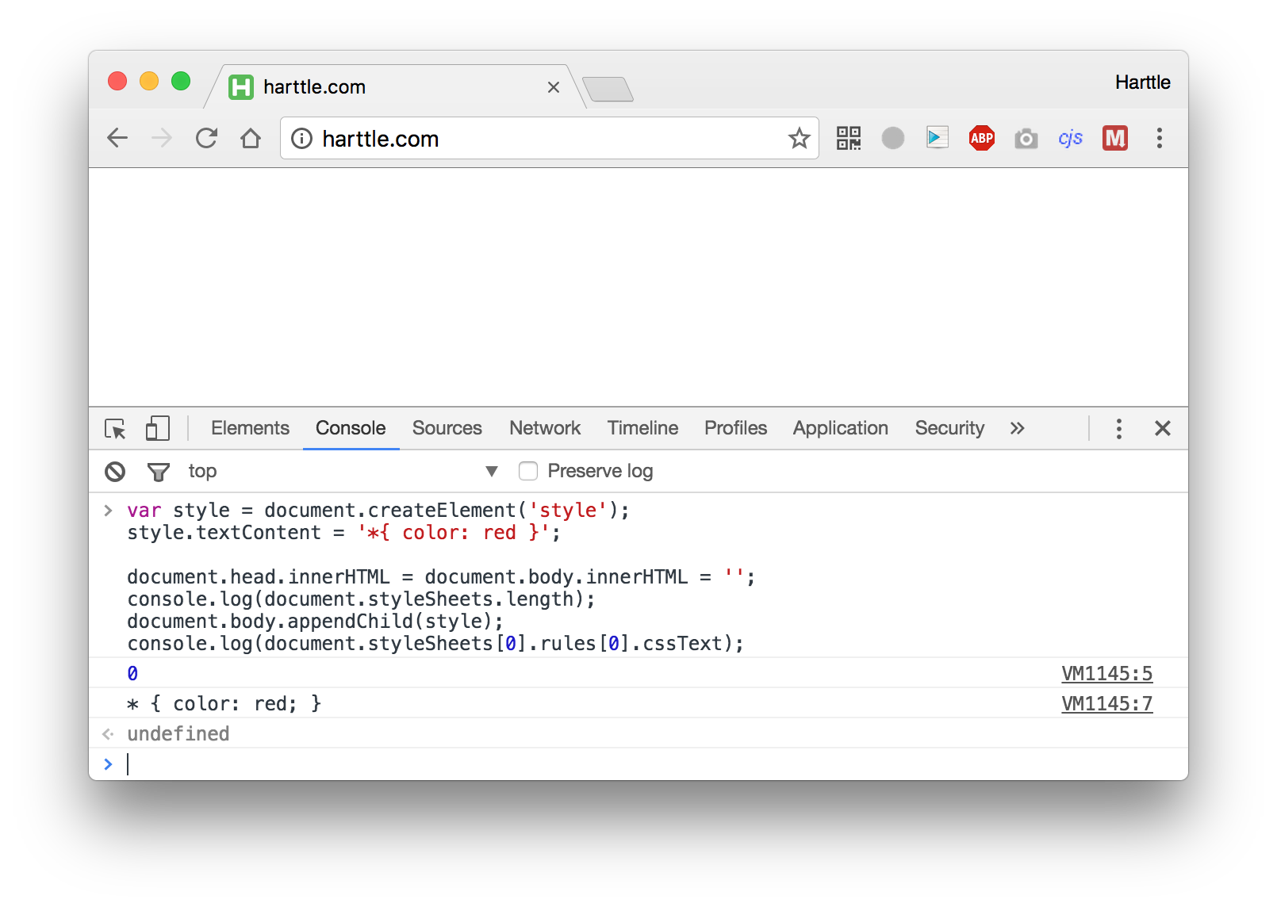Open DevTools customization menu (three dots)

(x=1118, y=428)
